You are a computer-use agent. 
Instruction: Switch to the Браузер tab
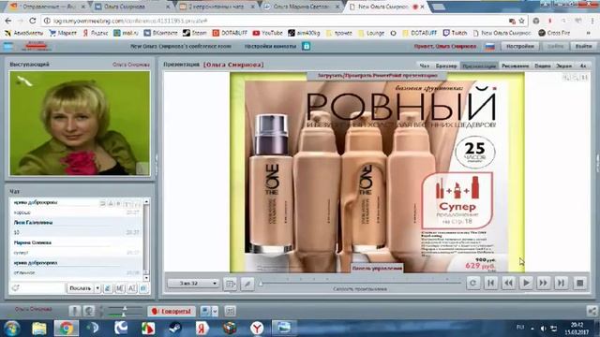click(446, 66)
